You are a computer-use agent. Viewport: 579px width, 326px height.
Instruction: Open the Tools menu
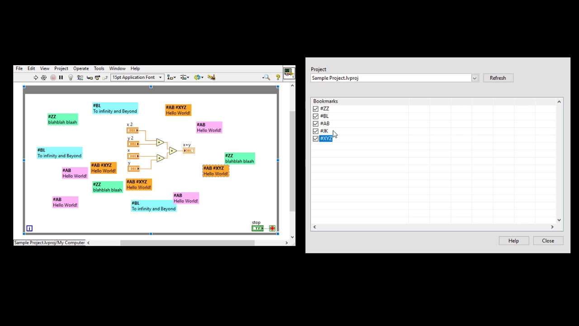coord(99,68)
